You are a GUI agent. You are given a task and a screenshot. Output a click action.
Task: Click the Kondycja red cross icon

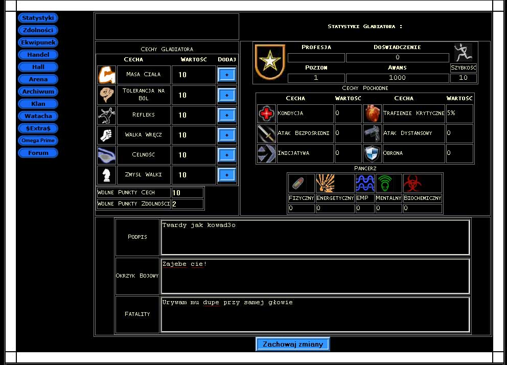[266, 113]
